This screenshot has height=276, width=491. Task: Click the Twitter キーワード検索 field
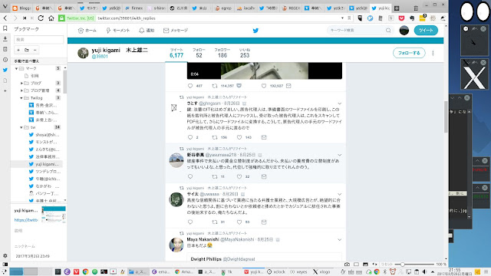360,31
